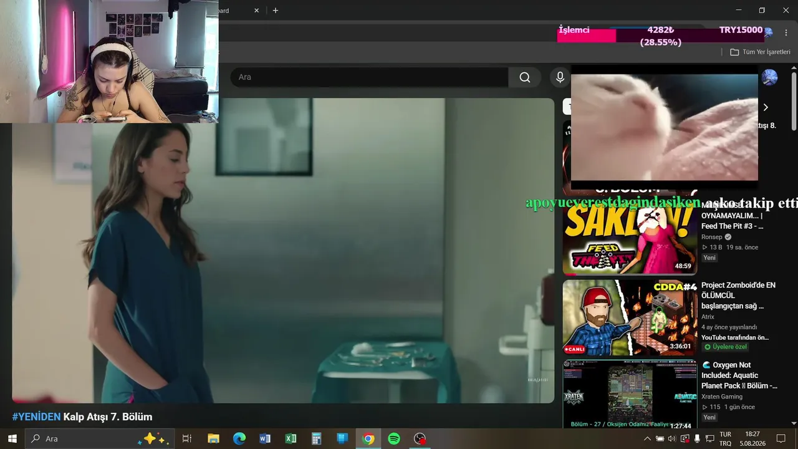Viewport: 798px width, 449px height.
Task: Open a new browser tab
Action: point(276,11)
